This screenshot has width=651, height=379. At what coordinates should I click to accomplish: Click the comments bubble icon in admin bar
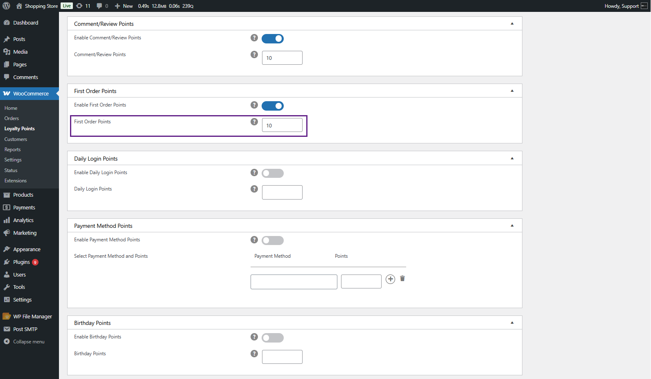[99, 6]
